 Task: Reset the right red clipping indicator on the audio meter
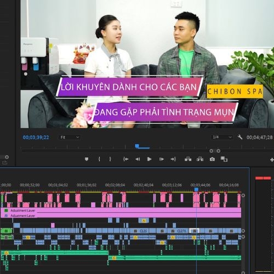point(267,178)
